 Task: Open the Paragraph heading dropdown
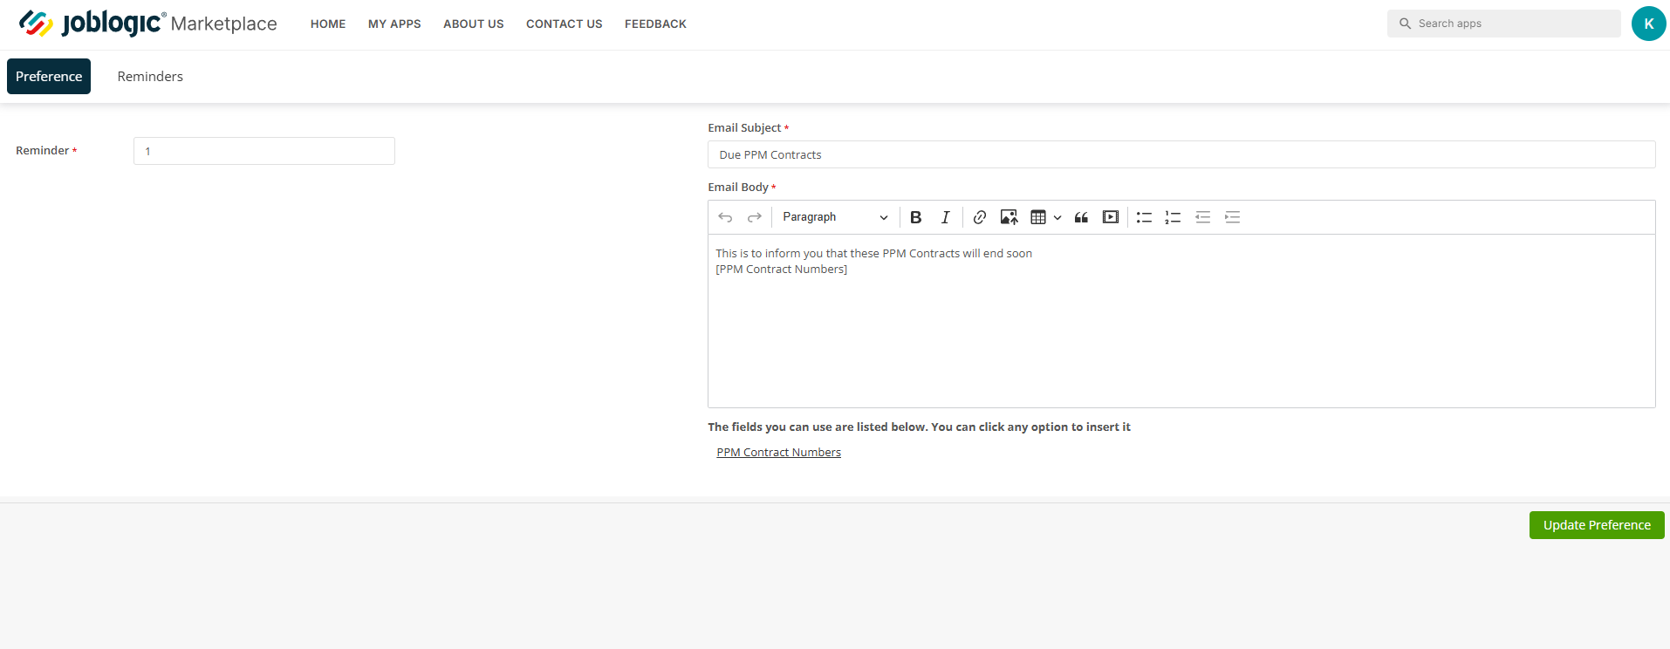pyautogui.click(x=835, y=217)
